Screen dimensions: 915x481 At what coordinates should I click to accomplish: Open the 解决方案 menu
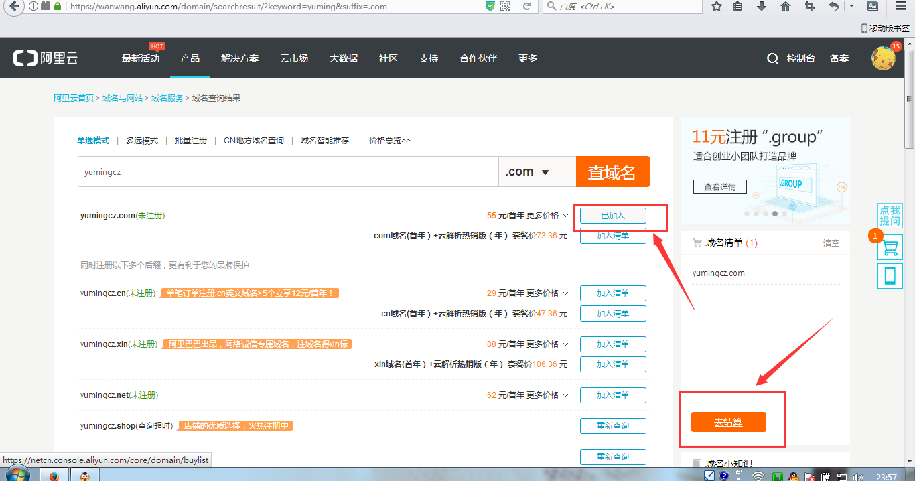click(x=240, y=58)
